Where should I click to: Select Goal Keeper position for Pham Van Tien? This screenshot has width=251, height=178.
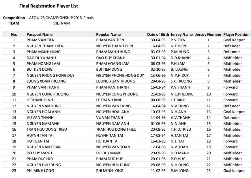coord(234,40)
